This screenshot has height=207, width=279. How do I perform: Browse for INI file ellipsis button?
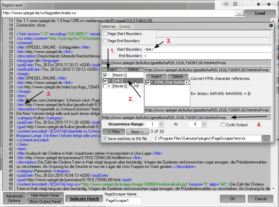266,138
